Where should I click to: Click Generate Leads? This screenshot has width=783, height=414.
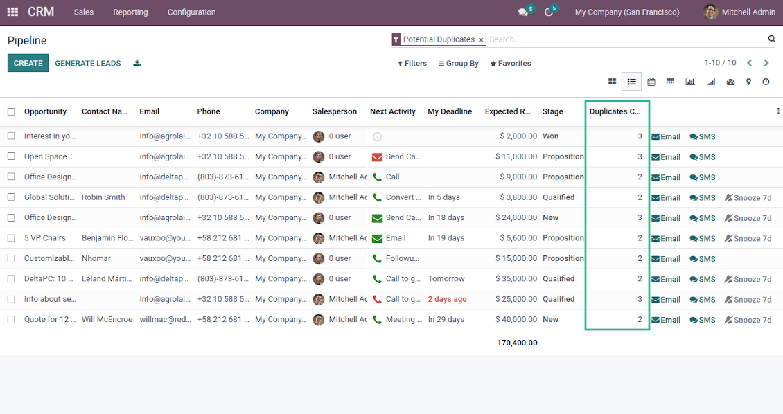pyautogui.click(x=88, y=63)
